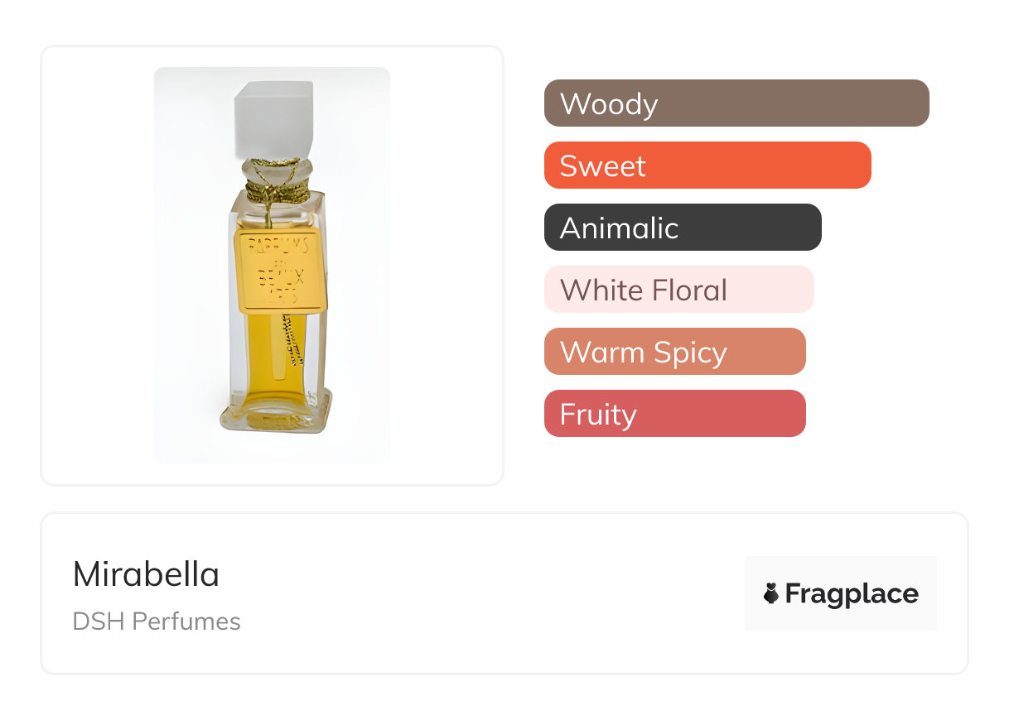Screen dimensions: 1009x715
Task: Select the orange Sweet accord bar
Action: (707, 166)
